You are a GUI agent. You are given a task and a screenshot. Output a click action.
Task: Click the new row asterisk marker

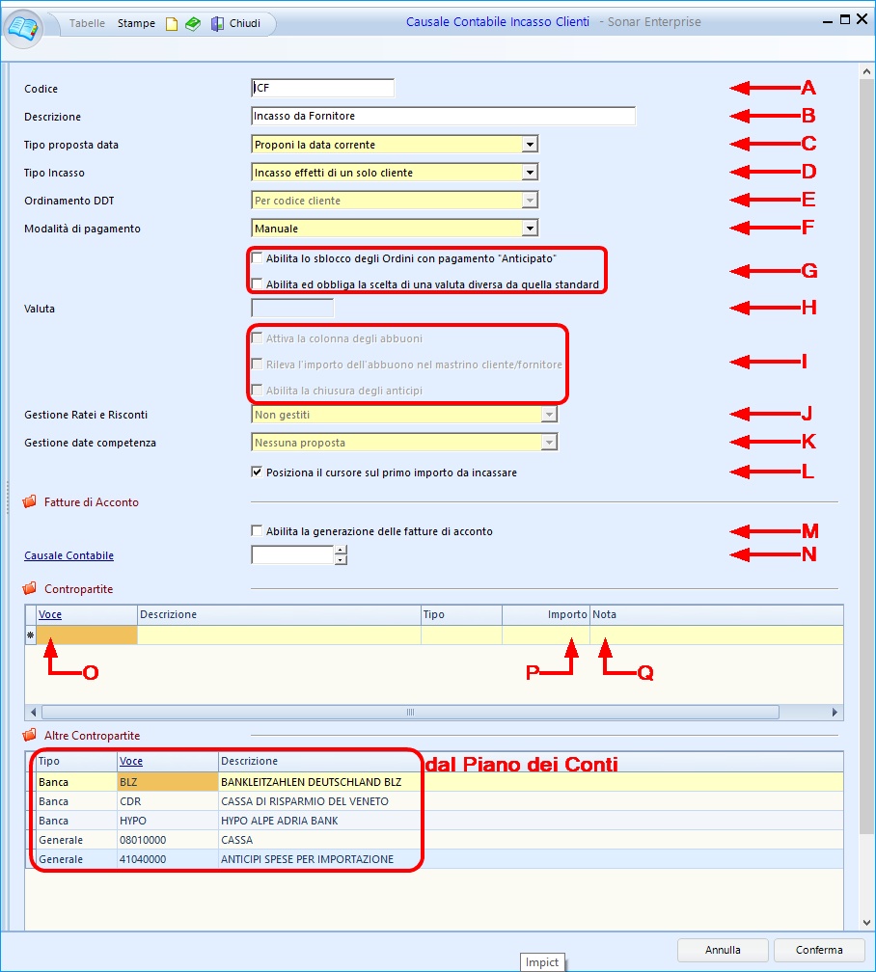coord(30,635)
